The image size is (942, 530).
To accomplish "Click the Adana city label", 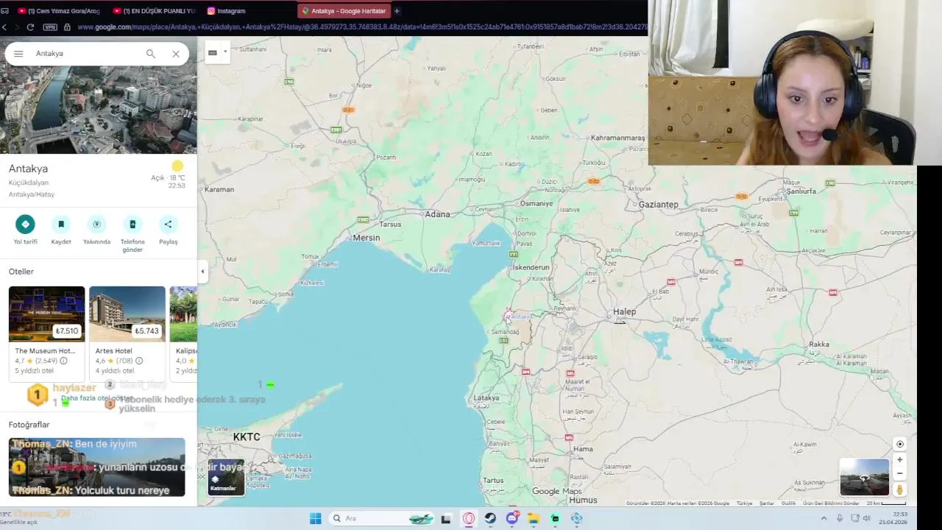I will pyautogui.click(x=437, y=214).
